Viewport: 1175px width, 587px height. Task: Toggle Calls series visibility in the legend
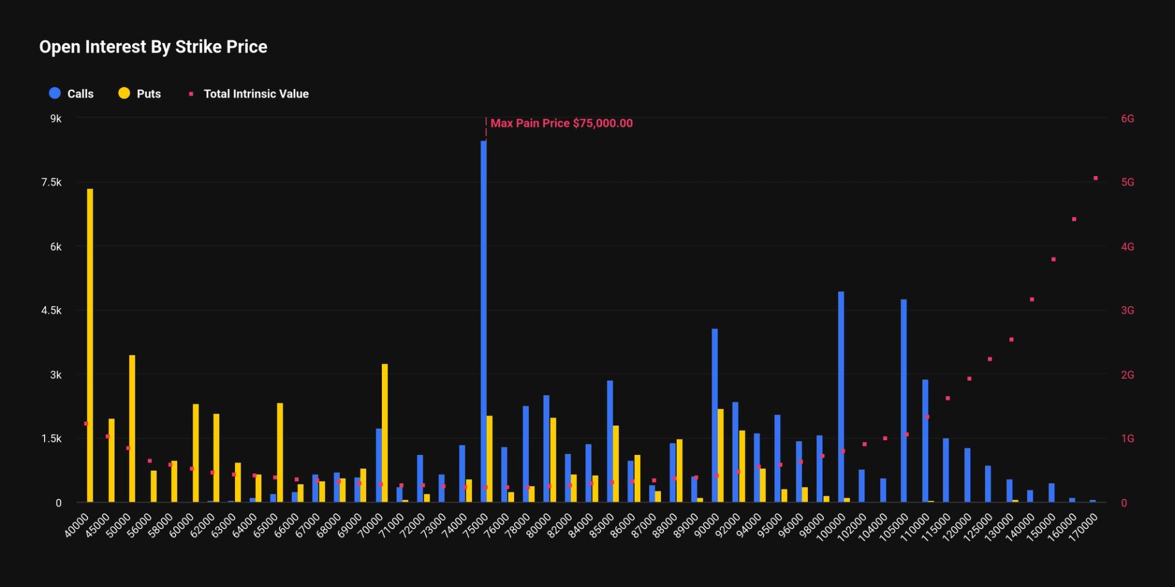pos(80,94)
